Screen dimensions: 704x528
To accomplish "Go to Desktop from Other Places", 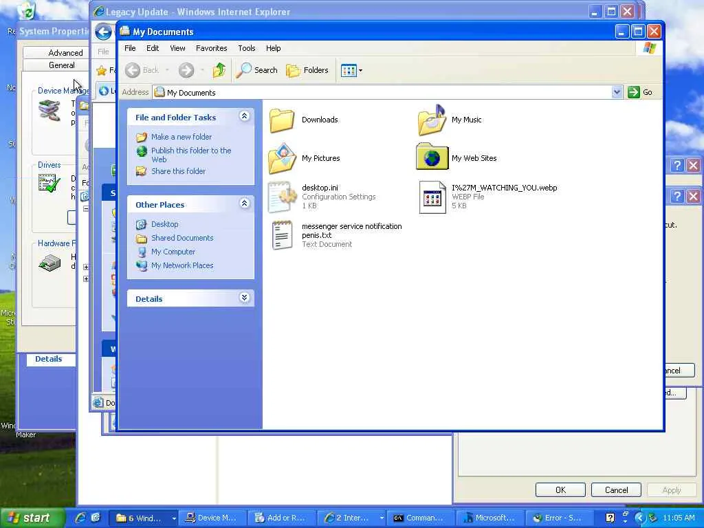I will tap(165, 224).
